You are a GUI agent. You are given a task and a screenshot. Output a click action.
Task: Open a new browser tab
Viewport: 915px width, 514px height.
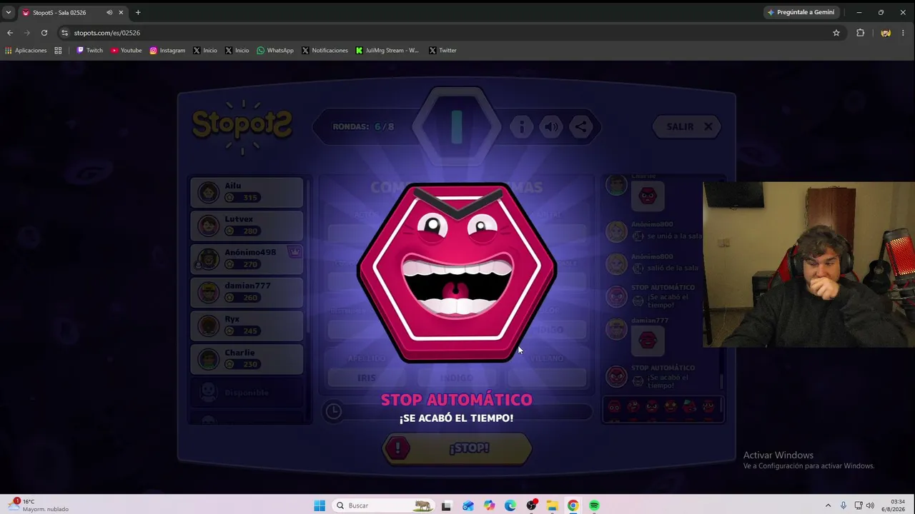(138, 12)
